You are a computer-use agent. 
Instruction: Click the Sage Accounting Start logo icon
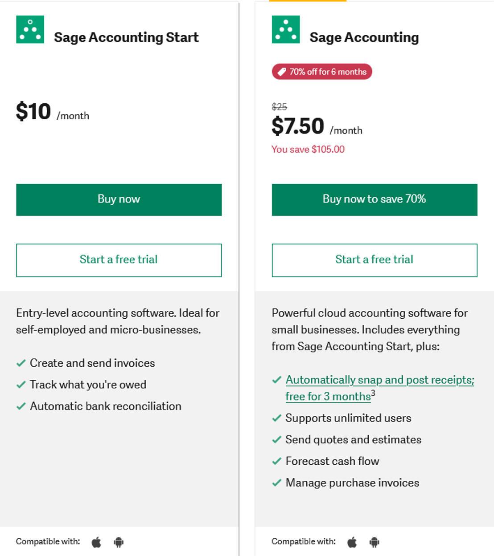[x=30, y=30]
